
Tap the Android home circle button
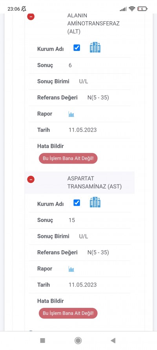[x=78, y=341]
